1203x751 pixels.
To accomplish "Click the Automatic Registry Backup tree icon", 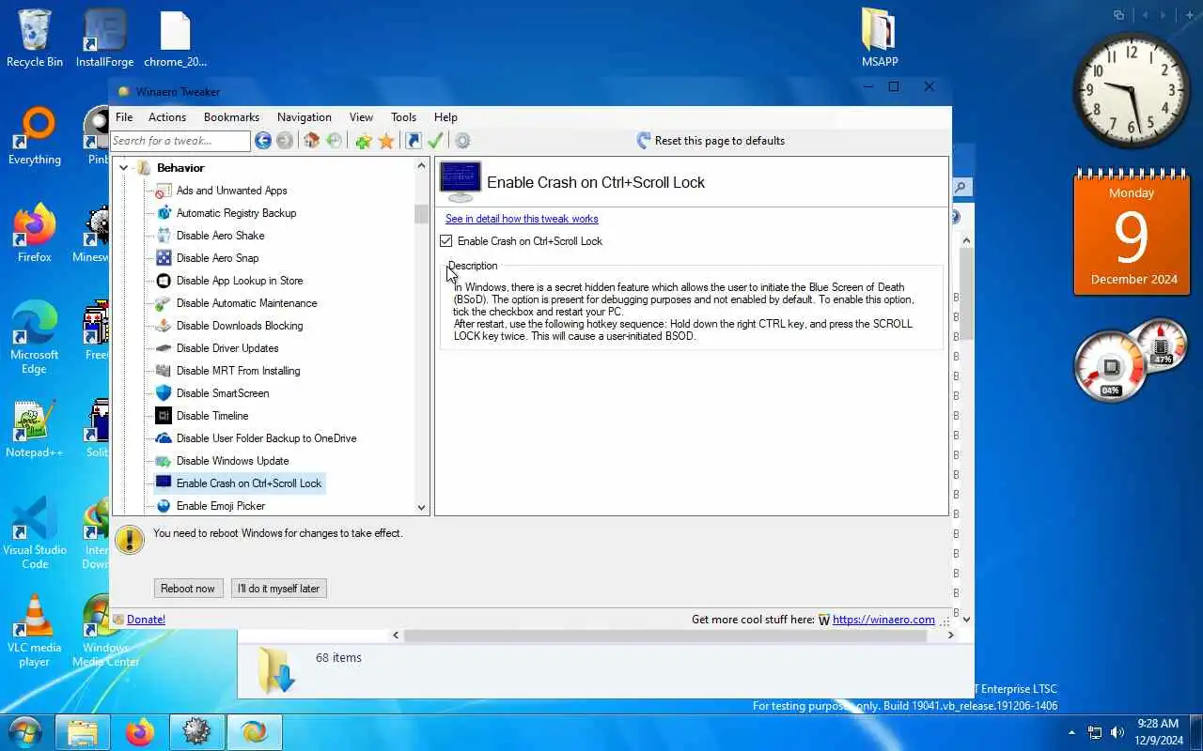I will pyautogui.click(x=164, y=213).
